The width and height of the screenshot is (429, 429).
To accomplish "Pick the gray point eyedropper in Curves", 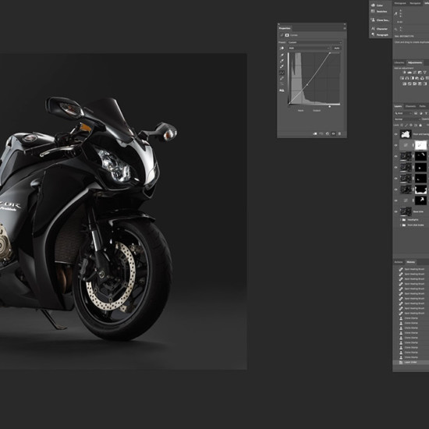I will [x=282, y=61].
